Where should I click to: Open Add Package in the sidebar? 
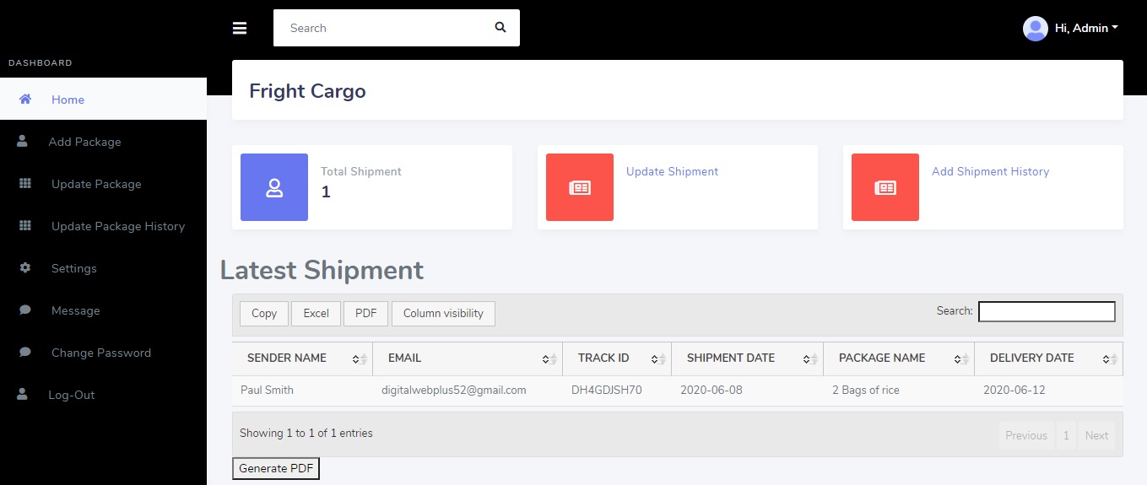click(x=84, y=142)
